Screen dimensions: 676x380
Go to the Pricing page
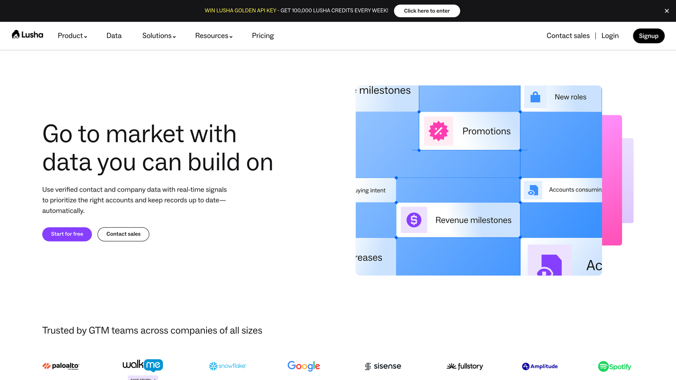262,36
